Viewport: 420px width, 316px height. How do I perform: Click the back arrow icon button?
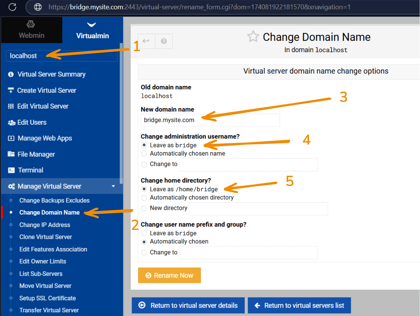click(x=146, y=41)
